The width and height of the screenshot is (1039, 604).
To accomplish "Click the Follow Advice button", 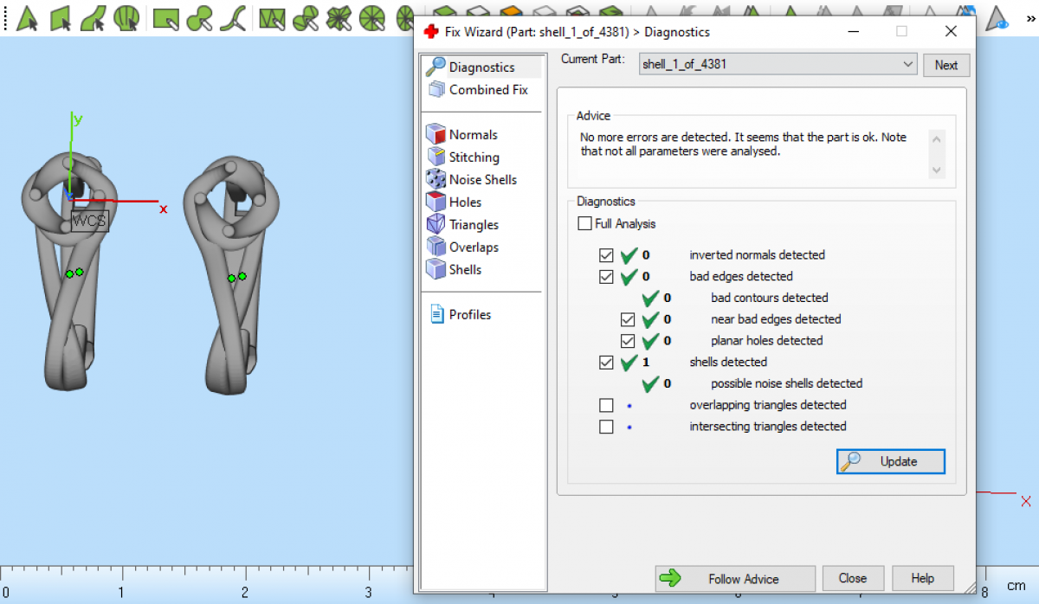I will click(x=735, y=579).
